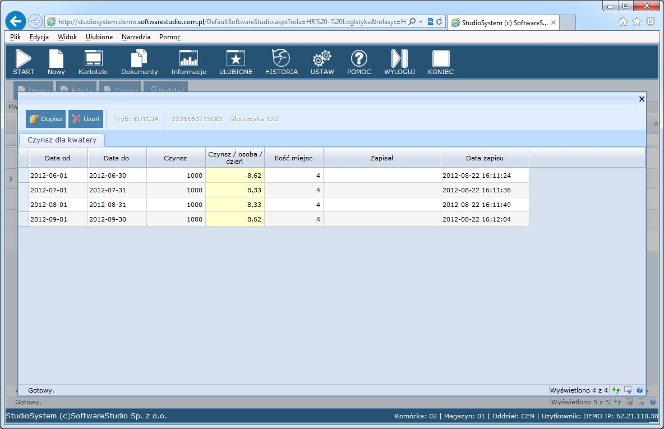Click the Usuń delete button
This screenshot has width=664, height=429.
pos(85,119)
